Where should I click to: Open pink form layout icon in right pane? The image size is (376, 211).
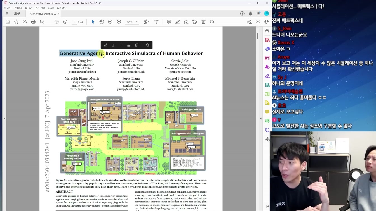coord(267,58)
